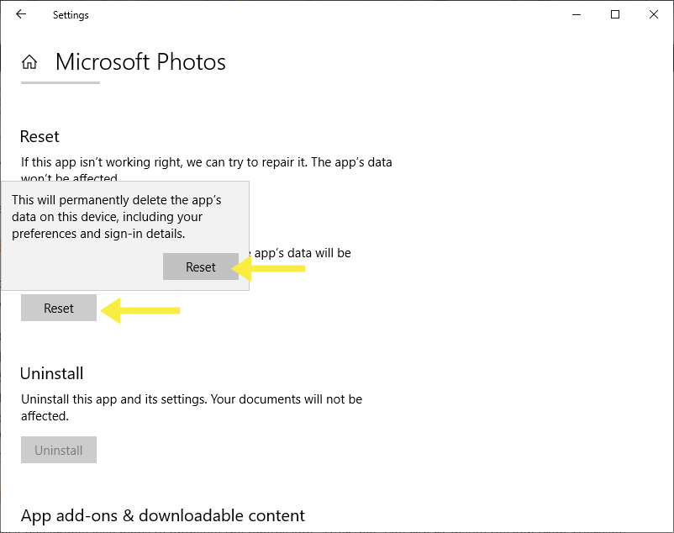Go back using the Settings back arrow
Screen dimensions: 674x533
click(21, 14)
